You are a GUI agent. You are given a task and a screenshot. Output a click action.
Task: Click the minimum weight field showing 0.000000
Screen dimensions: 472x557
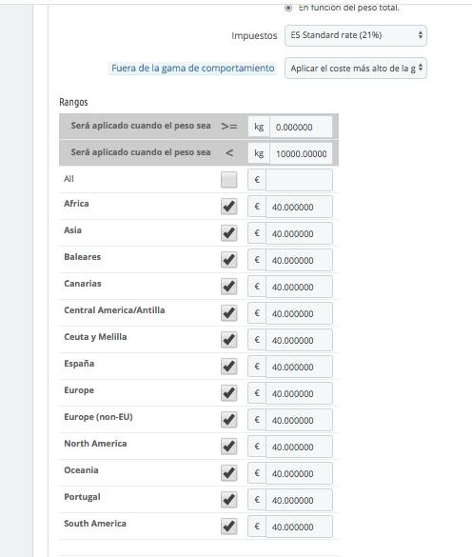pos(301,127)
